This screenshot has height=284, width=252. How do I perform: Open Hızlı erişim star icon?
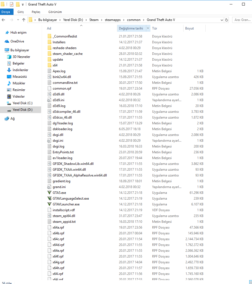[7, 33]
